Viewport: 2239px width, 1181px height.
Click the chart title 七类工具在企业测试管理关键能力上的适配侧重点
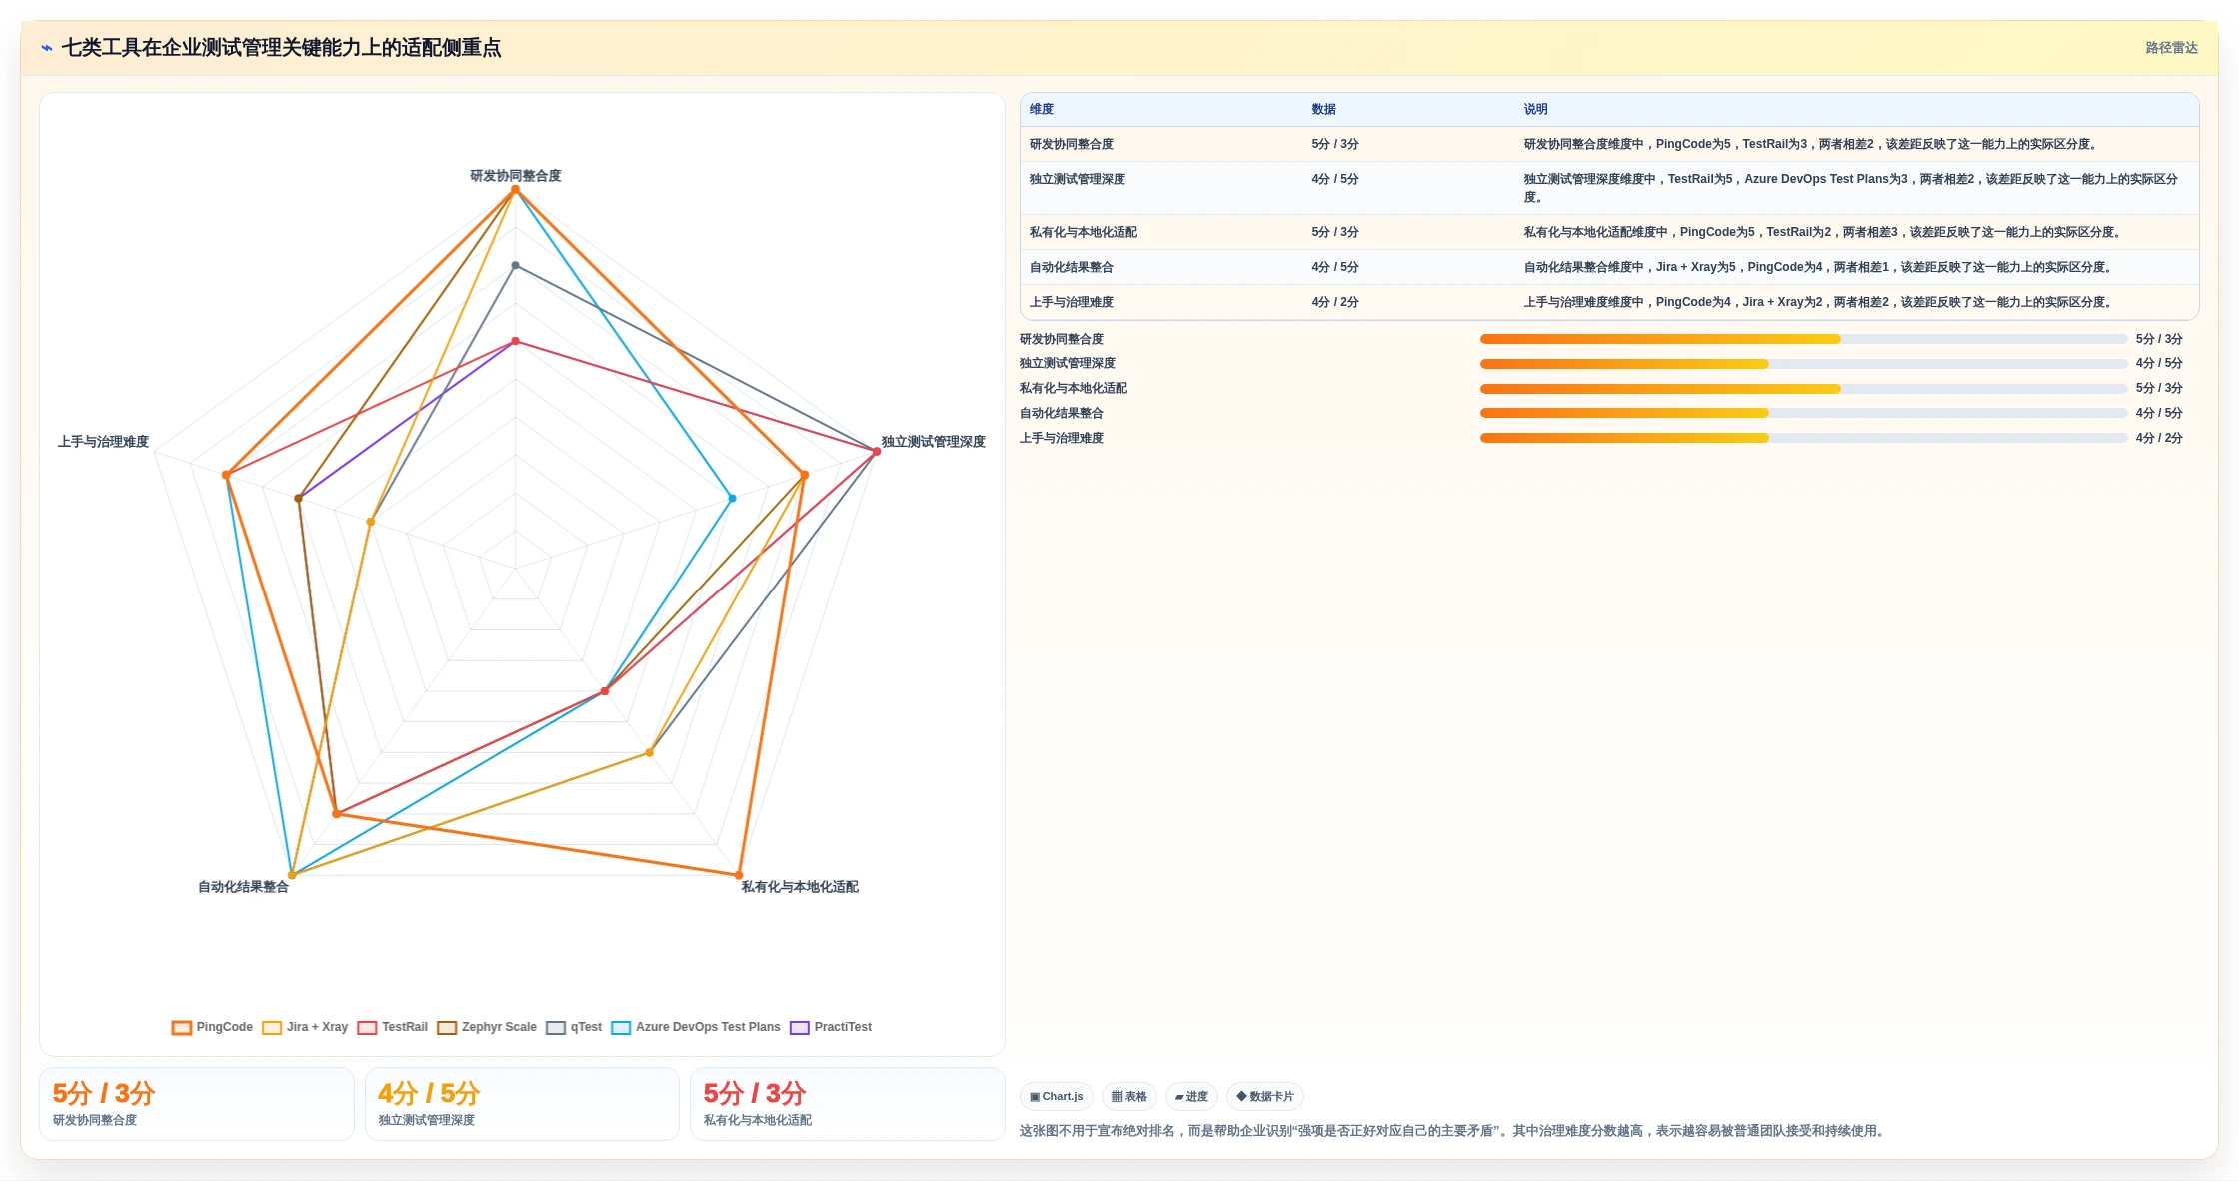(x=282, y=48)
